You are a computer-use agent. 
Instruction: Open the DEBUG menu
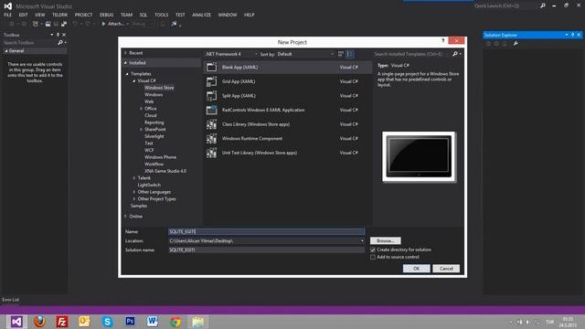click(x=106, y=15)
